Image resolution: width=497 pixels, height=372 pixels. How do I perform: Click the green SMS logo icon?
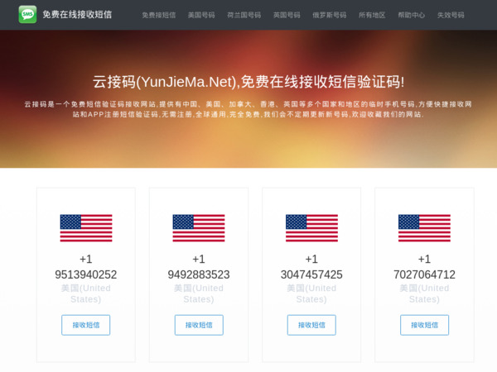coord(27,15)
